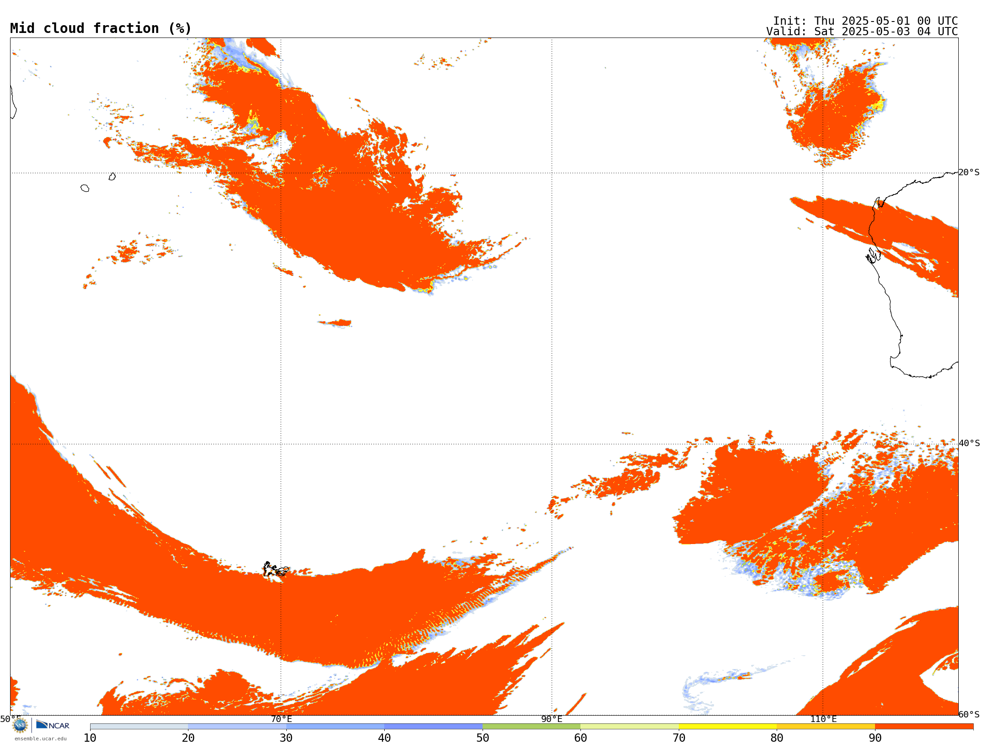Click the colorbar tick label 40

tap(384, 738)
